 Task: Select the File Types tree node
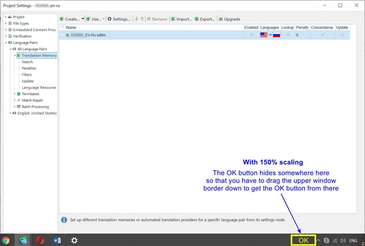coord(21,23)
